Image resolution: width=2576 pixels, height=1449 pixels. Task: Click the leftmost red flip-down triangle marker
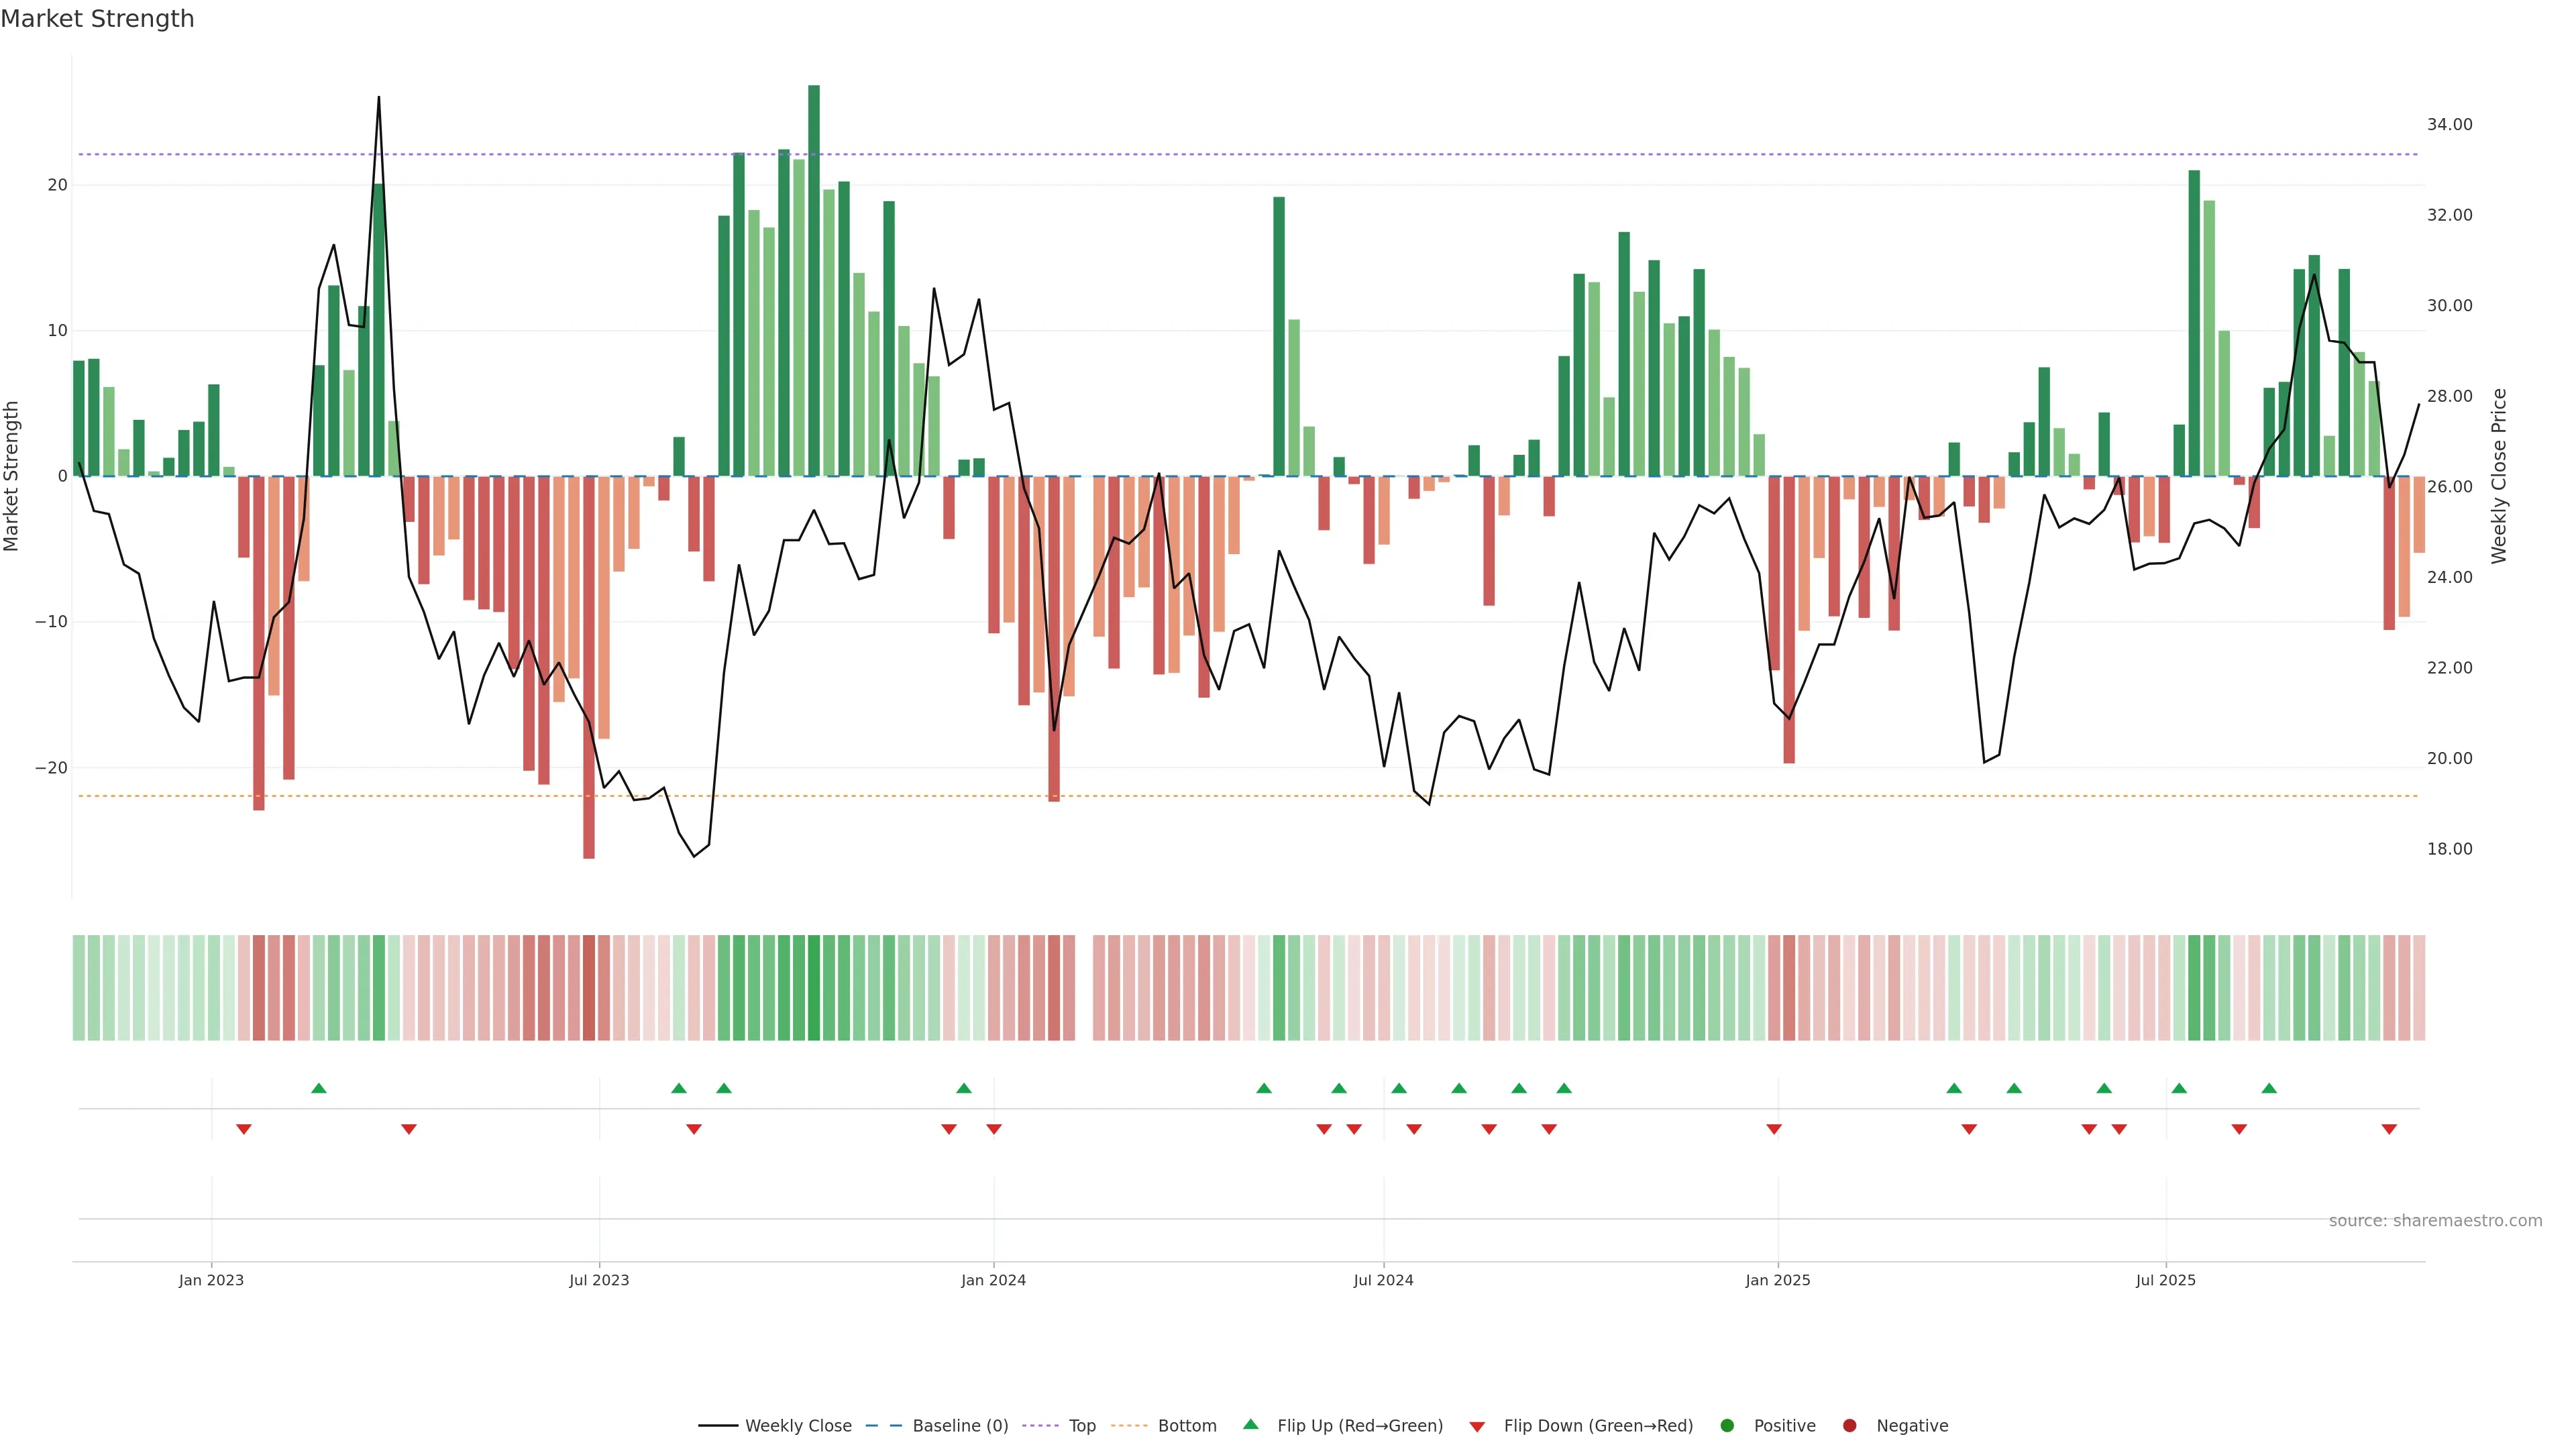point(243,1129)
